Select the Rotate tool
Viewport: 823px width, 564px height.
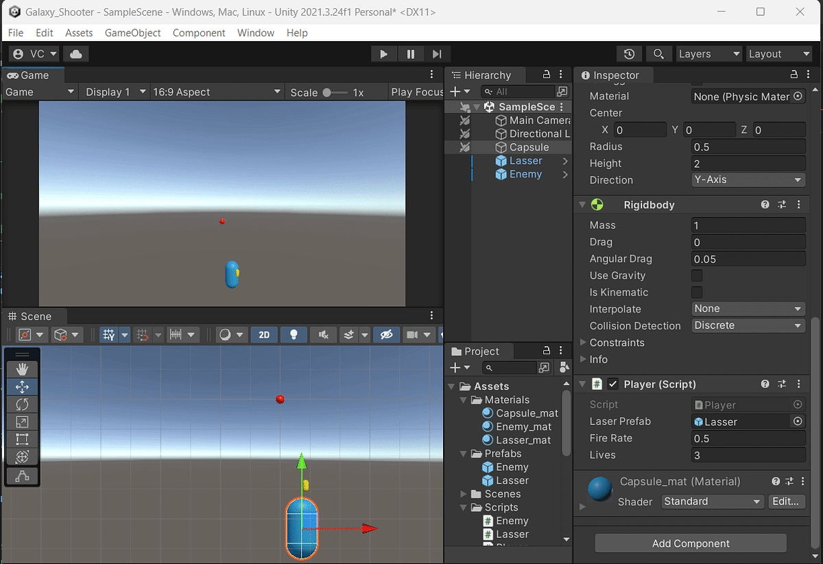click(x=22, y=404)
